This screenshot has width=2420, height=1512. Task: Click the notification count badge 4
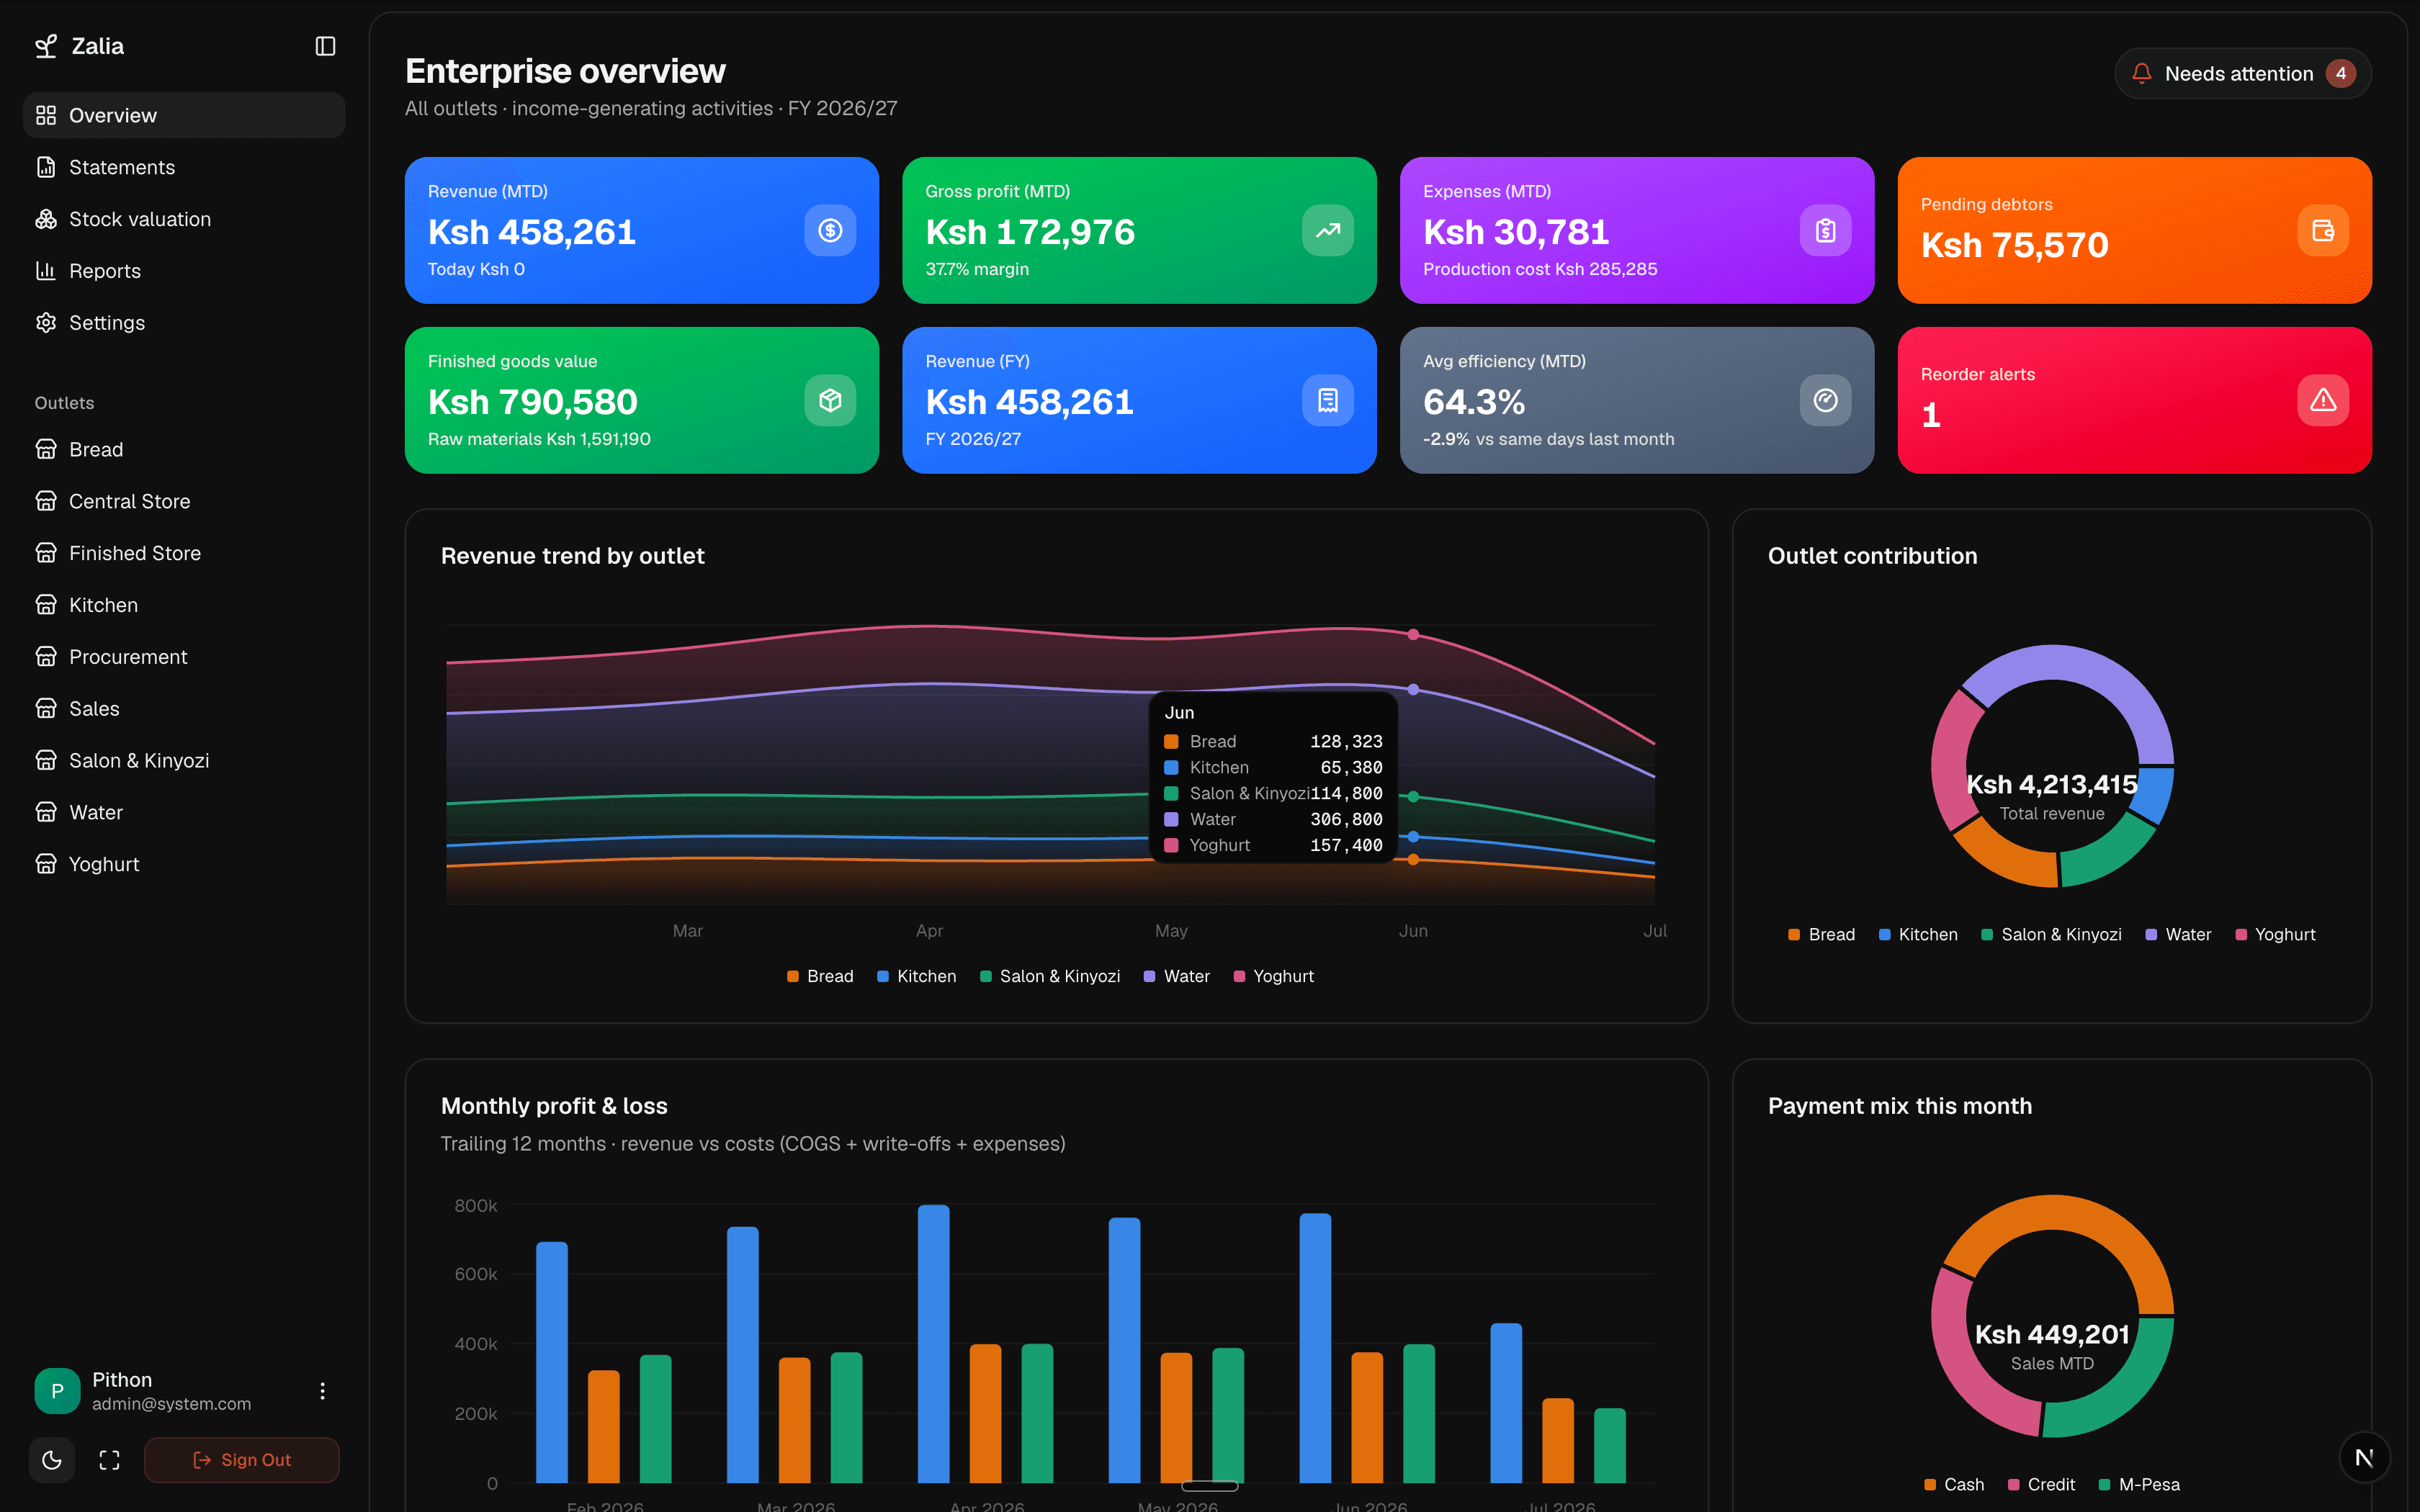(2340, 73)
